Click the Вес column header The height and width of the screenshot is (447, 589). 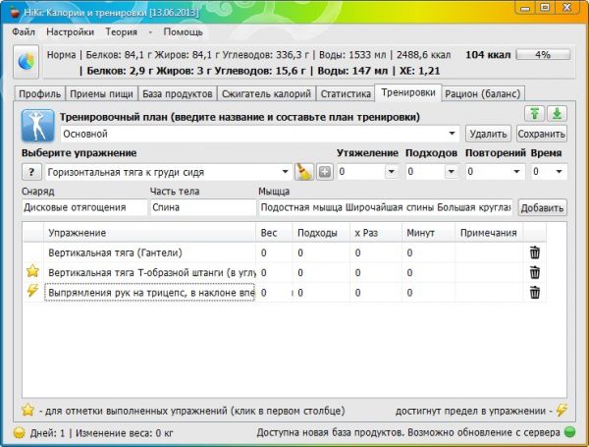(x=274, y=233)
